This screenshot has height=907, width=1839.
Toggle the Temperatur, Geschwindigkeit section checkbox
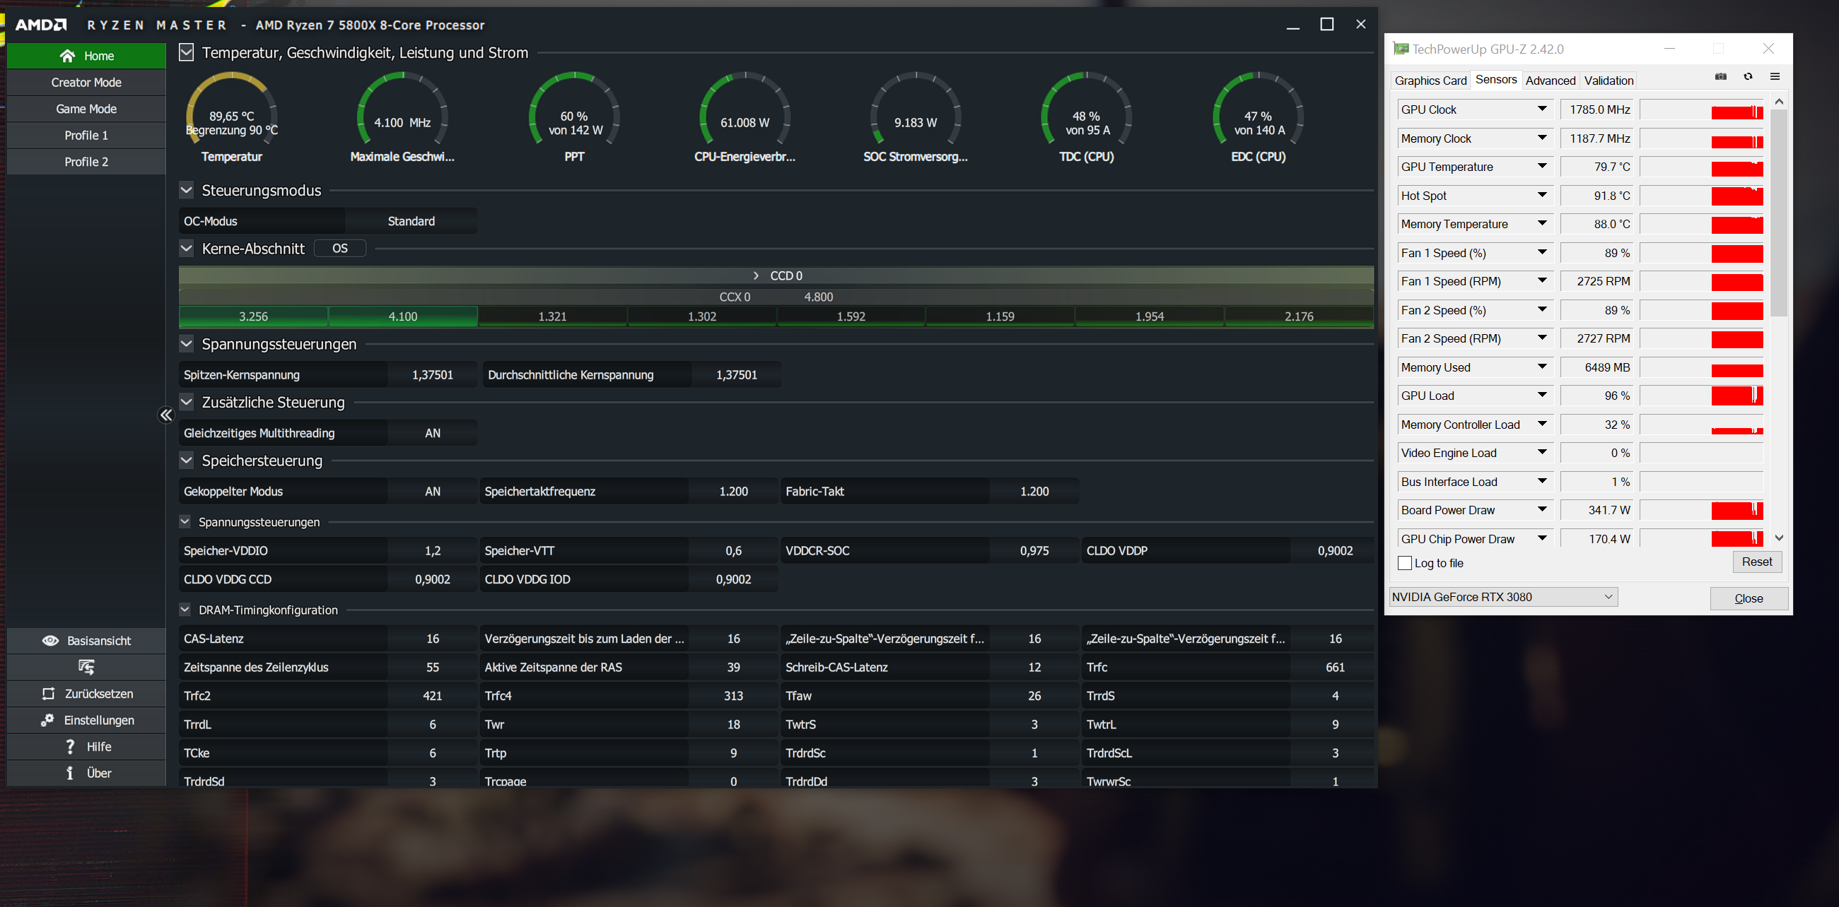pyautogui.click(x=187, y=53)
